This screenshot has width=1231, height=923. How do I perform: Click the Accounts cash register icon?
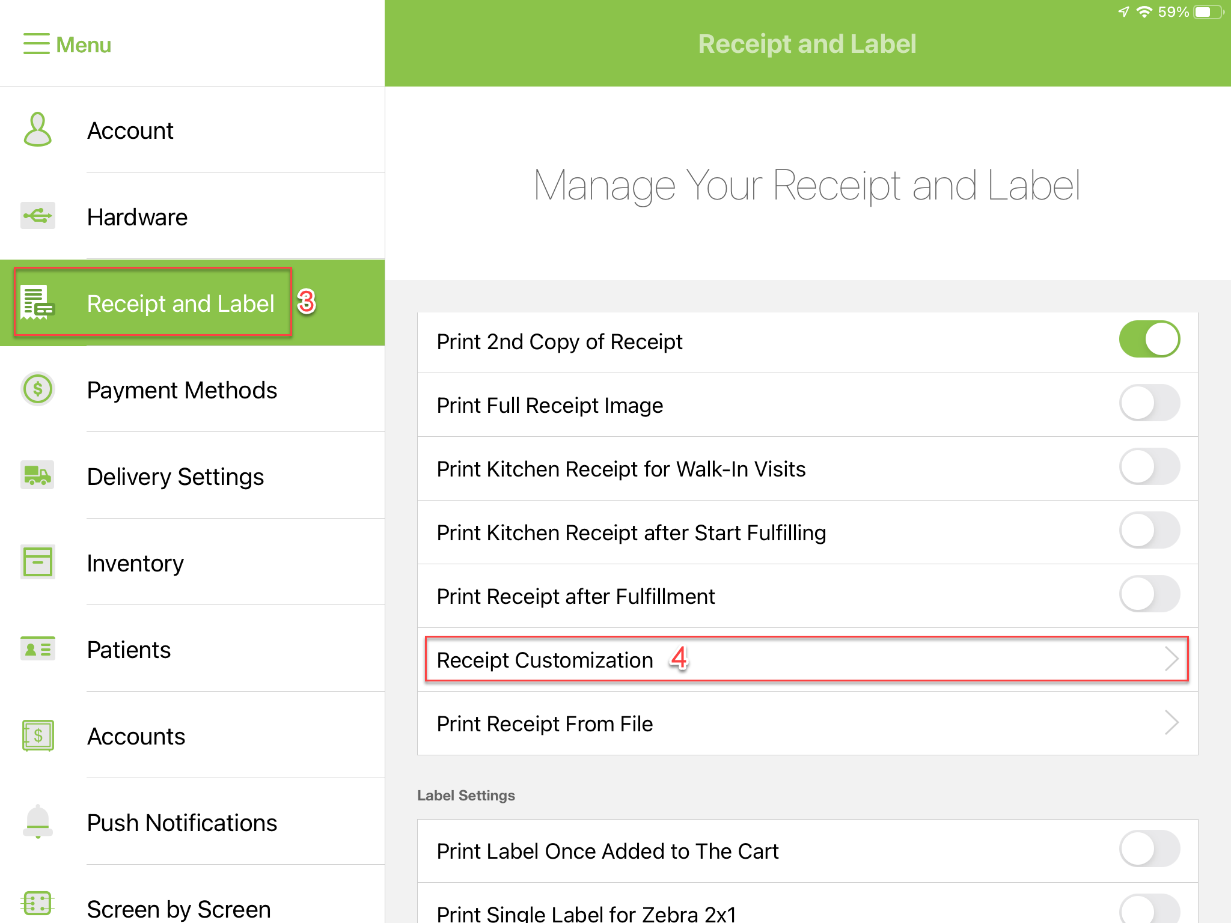point(37,736)
